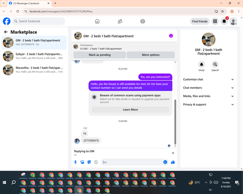This screenshot has height=194, width=243.
Task: Expand Privacy & support section
Action: coord(208,105)
